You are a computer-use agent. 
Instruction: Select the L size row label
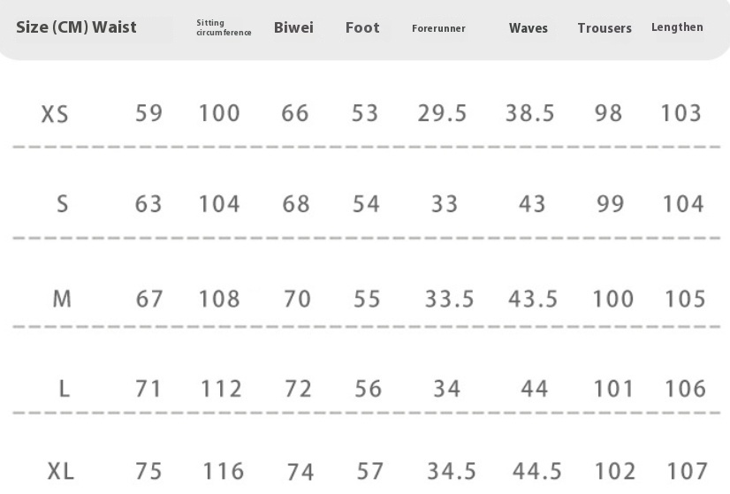click(x=64, y=389)
